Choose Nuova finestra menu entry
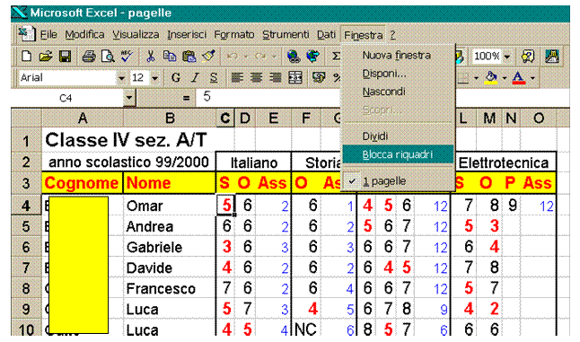 pyautogui.click(x=398, y=56)
